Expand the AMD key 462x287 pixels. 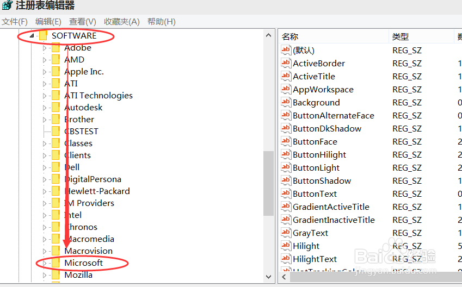pos(45,60)
